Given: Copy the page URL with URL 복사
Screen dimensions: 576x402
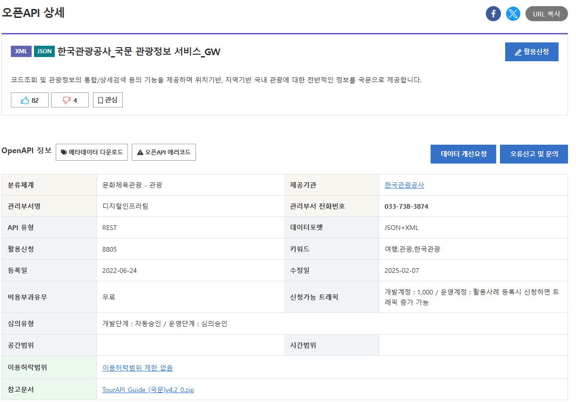Looking at the screenshot, I should 547,14.
